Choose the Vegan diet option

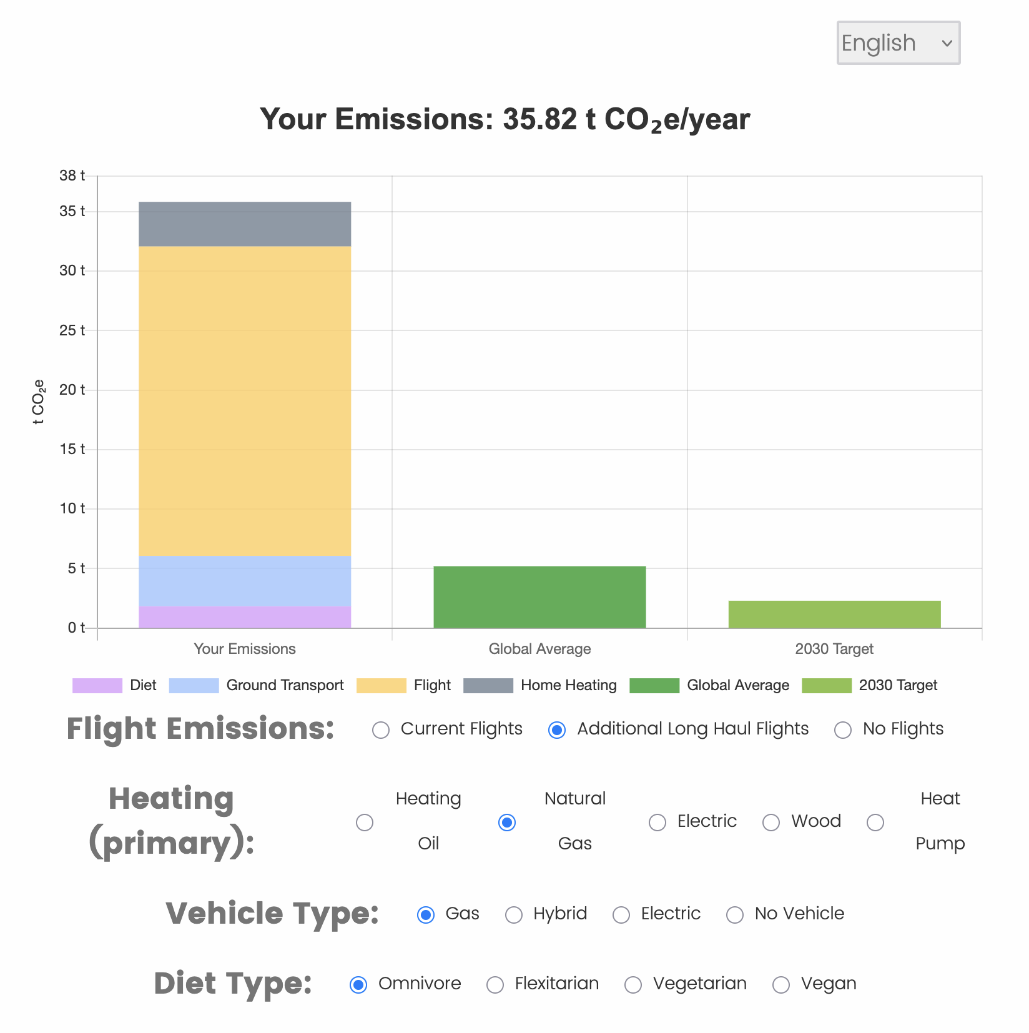coord(781,984)
